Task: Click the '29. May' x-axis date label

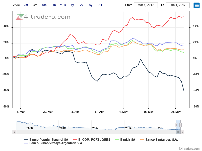Action: tap(176, 112)
